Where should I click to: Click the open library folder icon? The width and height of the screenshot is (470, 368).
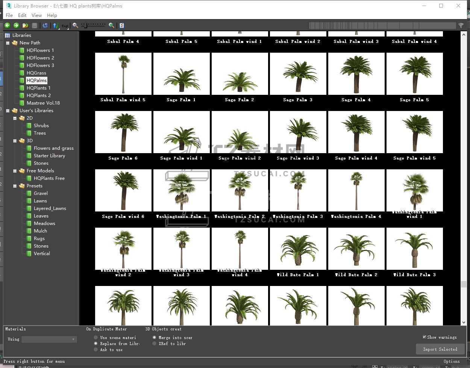25,25
